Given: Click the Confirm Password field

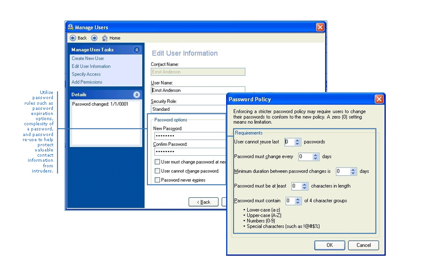Looking at the screenshot, I should point(190,152).
